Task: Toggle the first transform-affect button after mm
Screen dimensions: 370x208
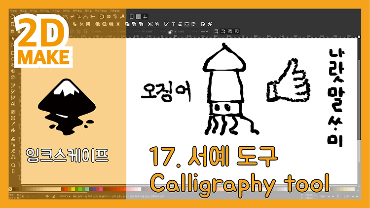Action: (x=216, y=31)
